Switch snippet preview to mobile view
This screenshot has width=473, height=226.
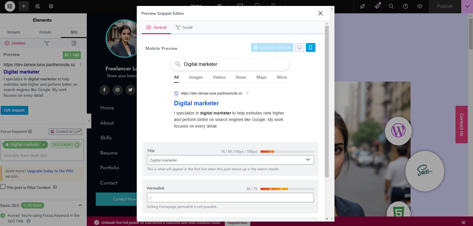coord(311,47)
